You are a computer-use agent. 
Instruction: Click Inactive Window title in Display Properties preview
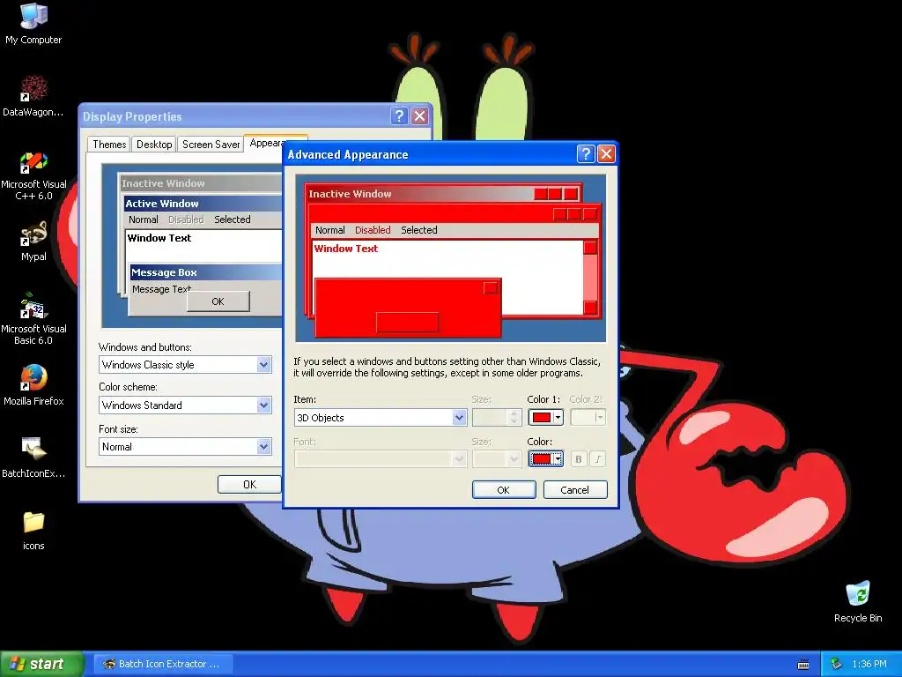(163, 183)
